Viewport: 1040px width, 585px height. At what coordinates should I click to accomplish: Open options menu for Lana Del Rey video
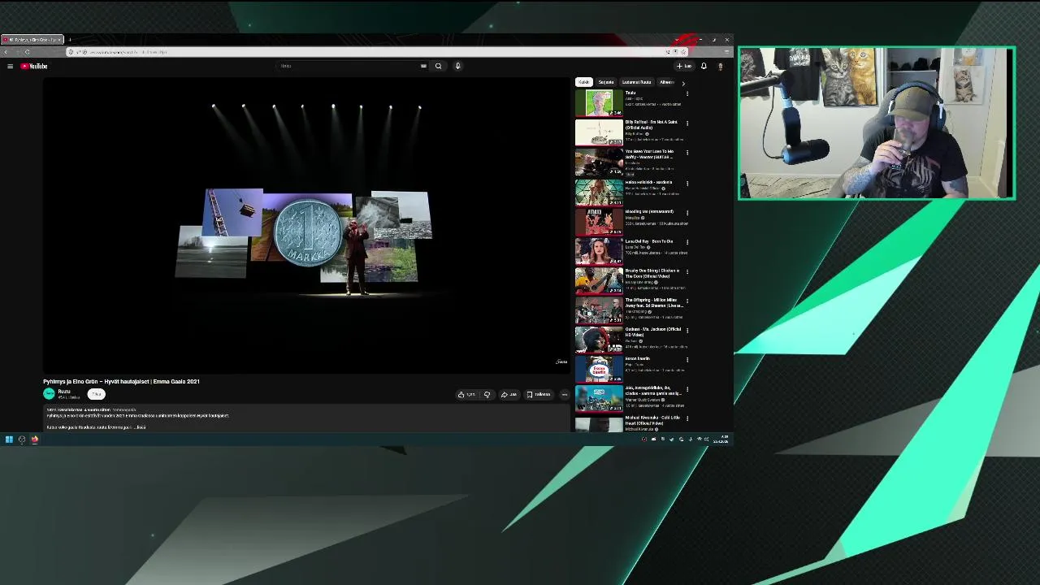(687, 241)
